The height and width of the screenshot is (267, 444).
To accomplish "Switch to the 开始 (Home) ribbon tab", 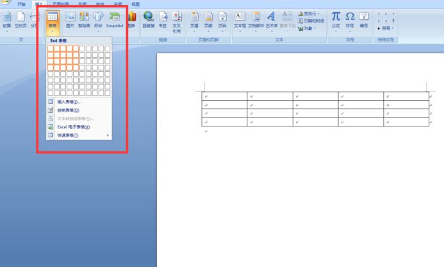I will (x=22, y=4).
